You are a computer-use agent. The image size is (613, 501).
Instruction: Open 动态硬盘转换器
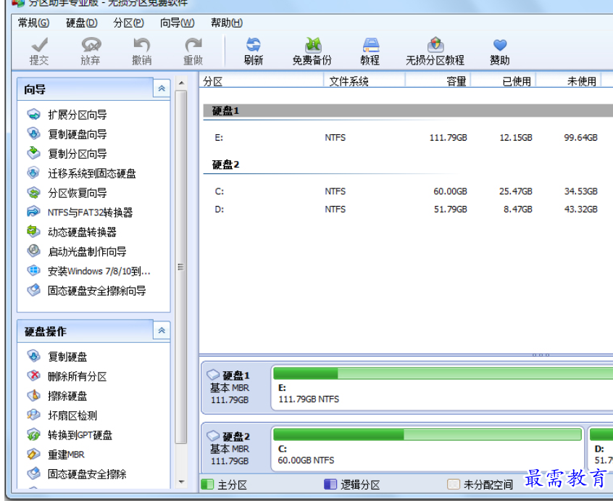[72, 232]
